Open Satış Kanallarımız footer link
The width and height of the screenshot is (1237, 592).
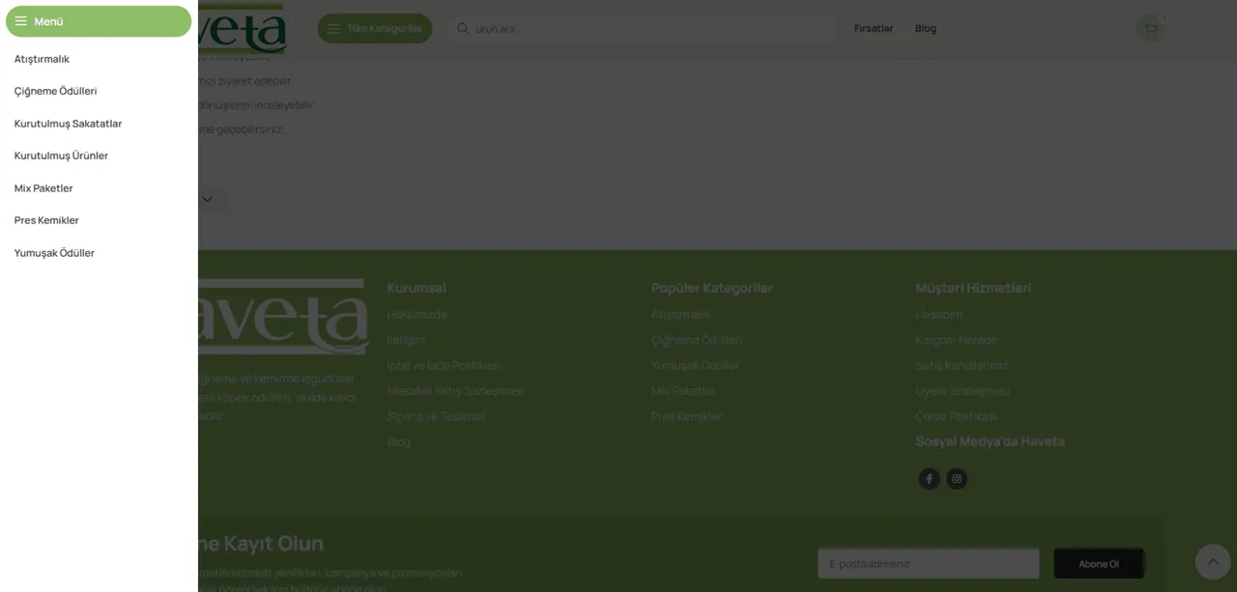click(x=963, y=366)
